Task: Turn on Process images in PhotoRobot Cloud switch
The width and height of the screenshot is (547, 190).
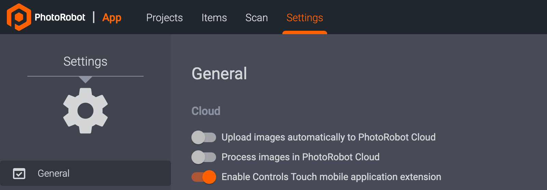Action: [204, 157]
